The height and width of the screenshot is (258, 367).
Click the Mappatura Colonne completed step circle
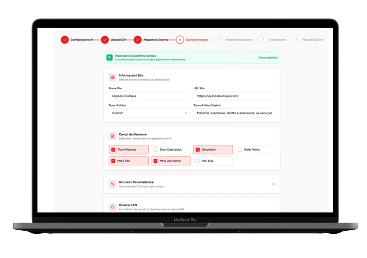138,40
